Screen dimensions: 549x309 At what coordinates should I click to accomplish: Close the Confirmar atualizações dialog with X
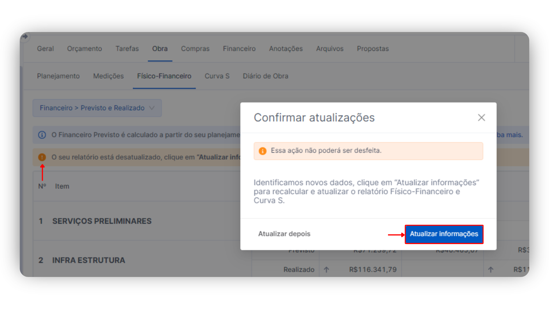tap(482, 118)
